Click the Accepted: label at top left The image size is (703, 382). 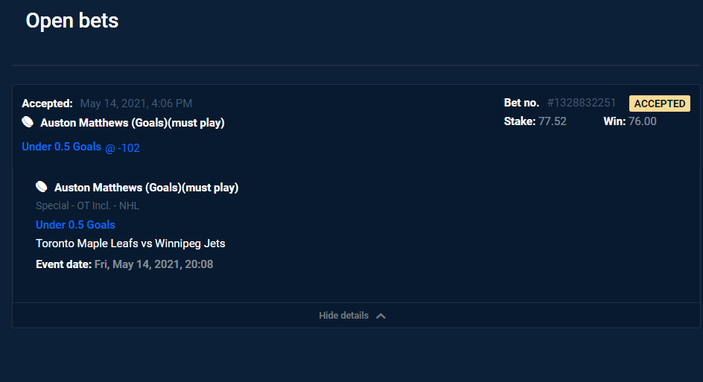pyautogui.click(x=47, y=104)
